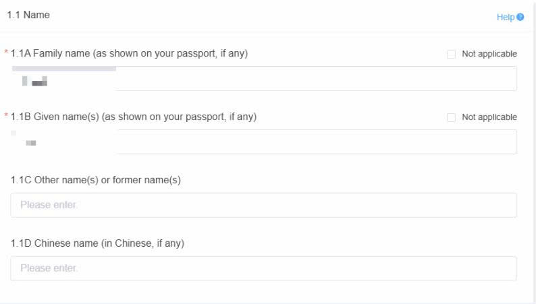Click the blurred value in Family name field

(x=34, y=81)
